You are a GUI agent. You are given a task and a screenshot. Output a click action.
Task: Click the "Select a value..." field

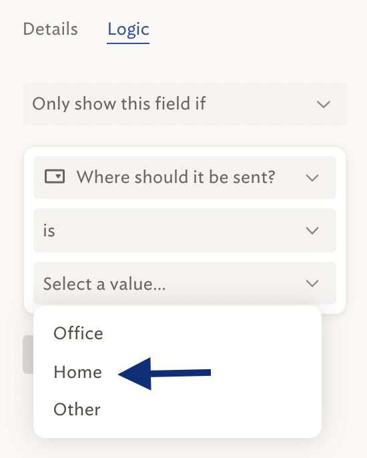[185, 283]
